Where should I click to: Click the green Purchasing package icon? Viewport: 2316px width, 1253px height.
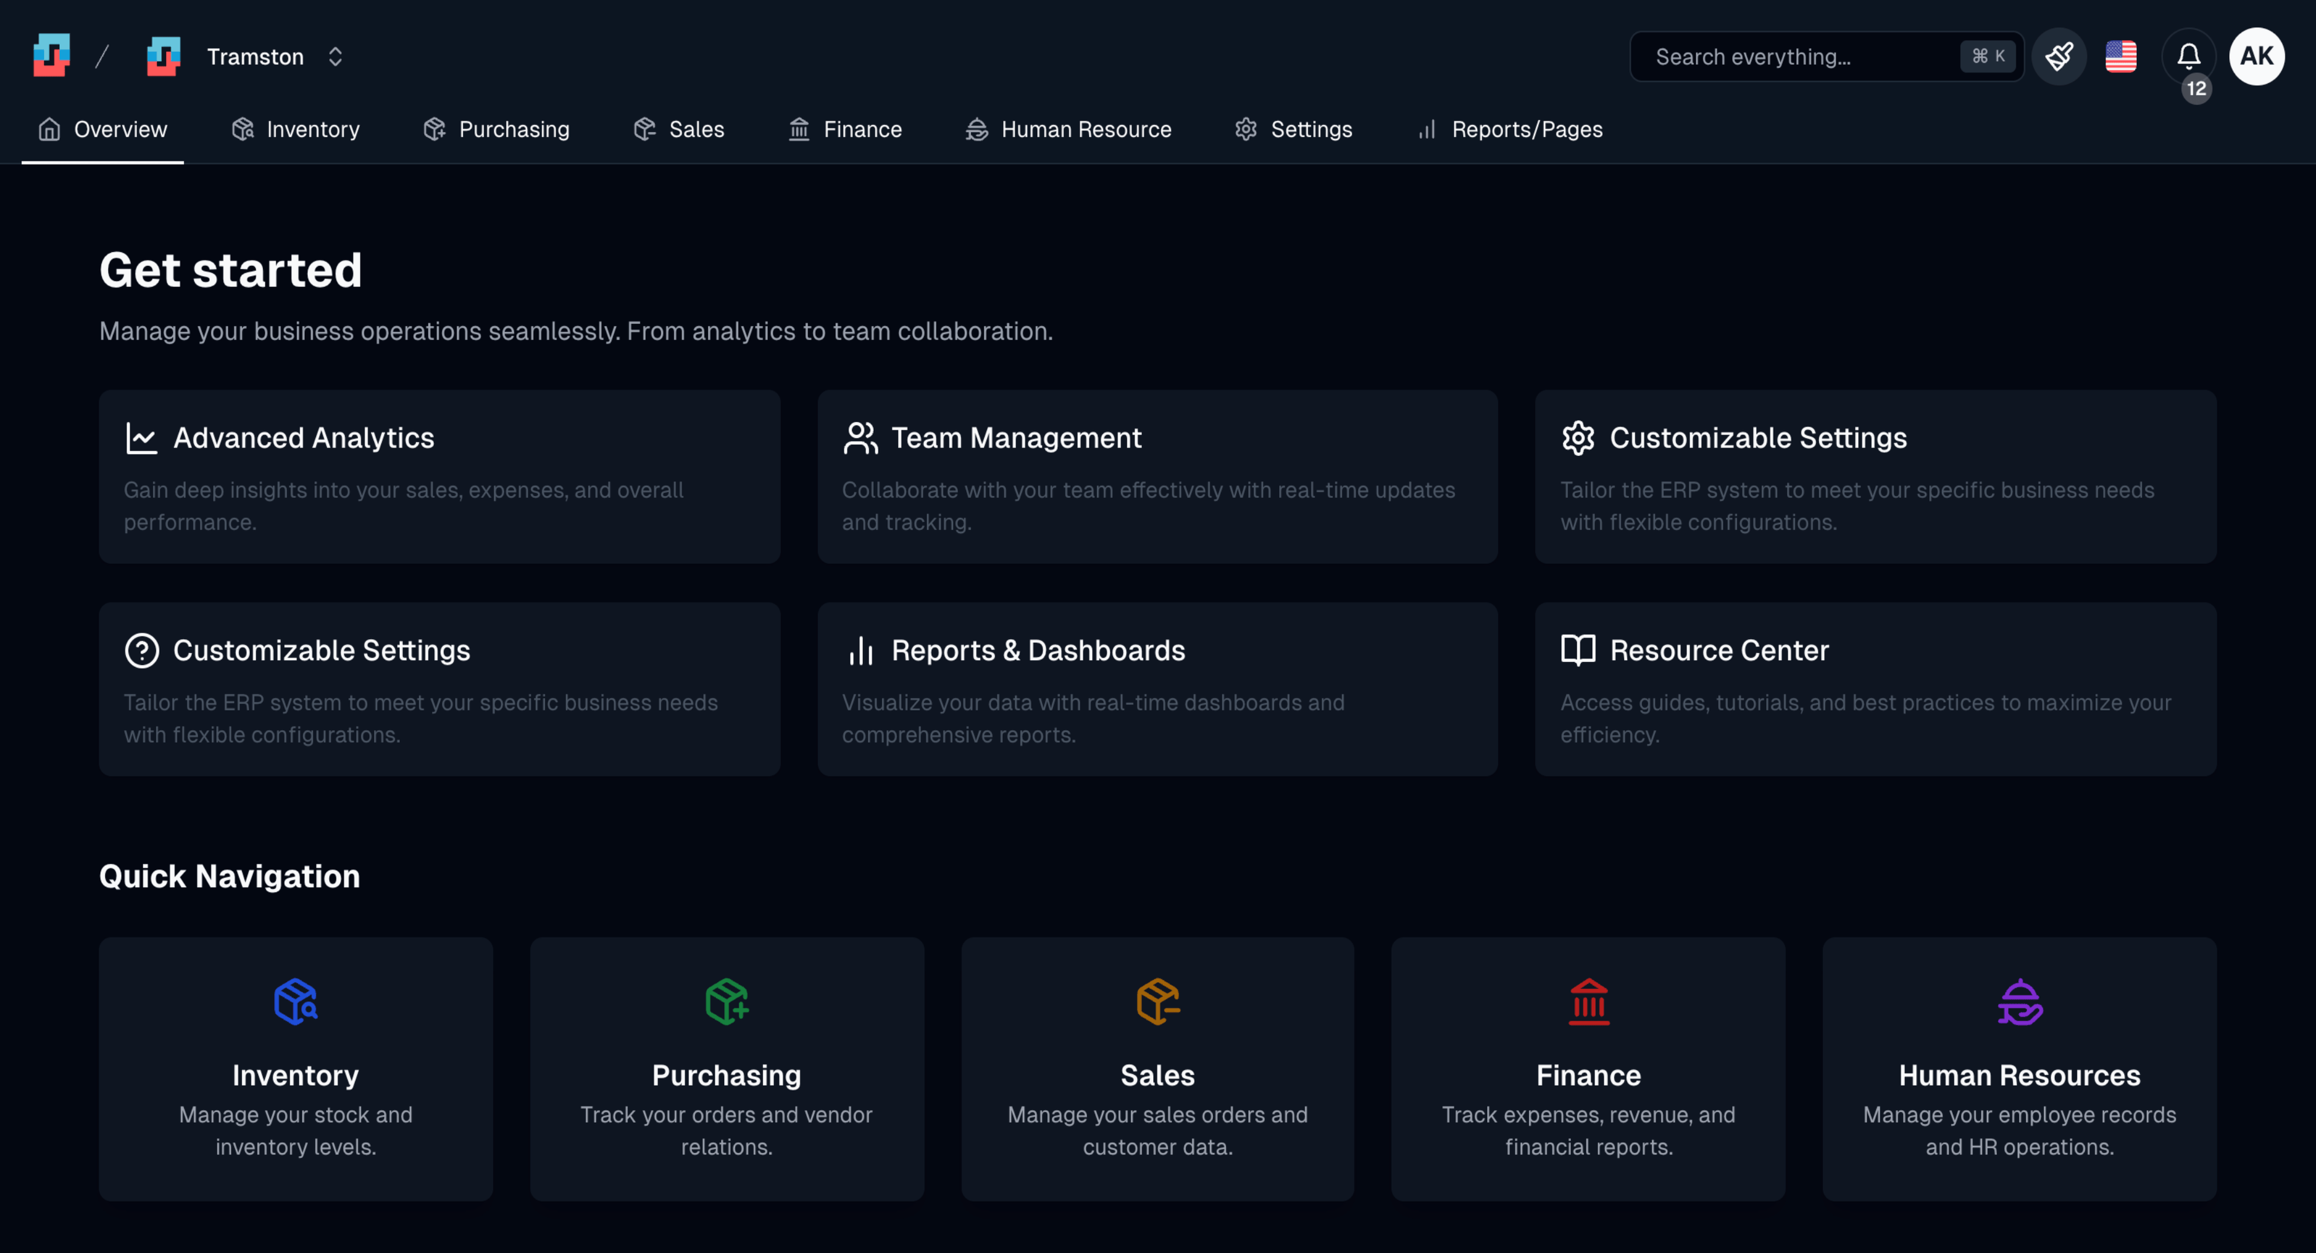[x=726, y=1002]
